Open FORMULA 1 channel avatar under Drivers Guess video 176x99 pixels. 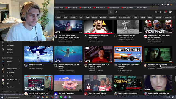point(145,36)
